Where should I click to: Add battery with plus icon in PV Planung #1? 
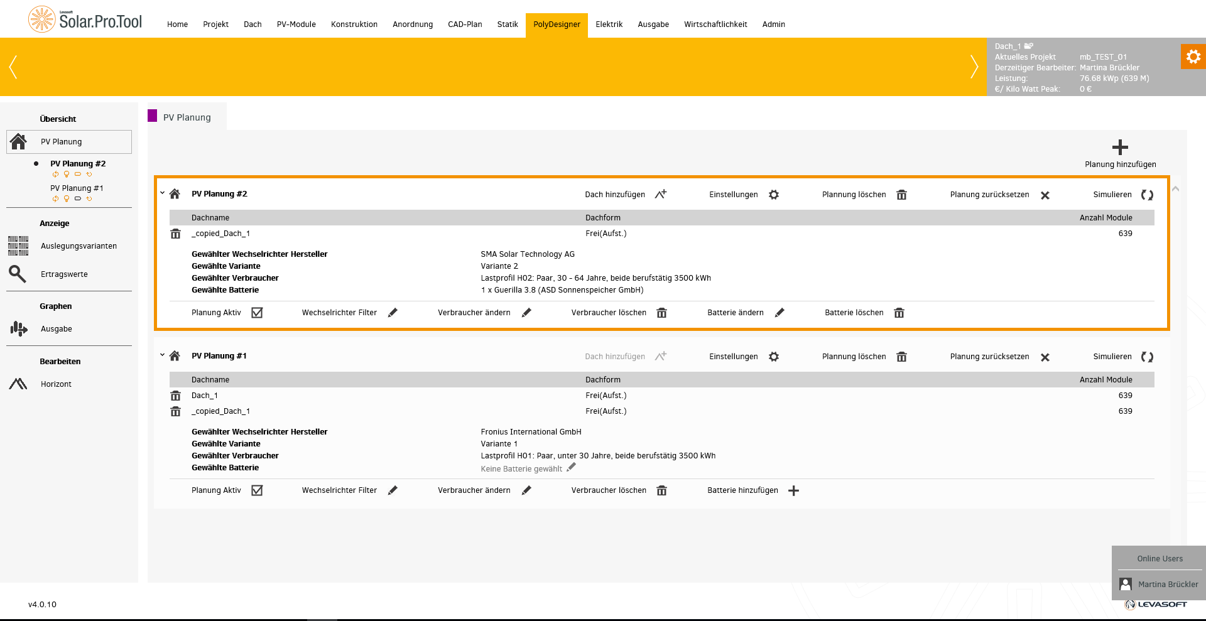pos(793,491)
